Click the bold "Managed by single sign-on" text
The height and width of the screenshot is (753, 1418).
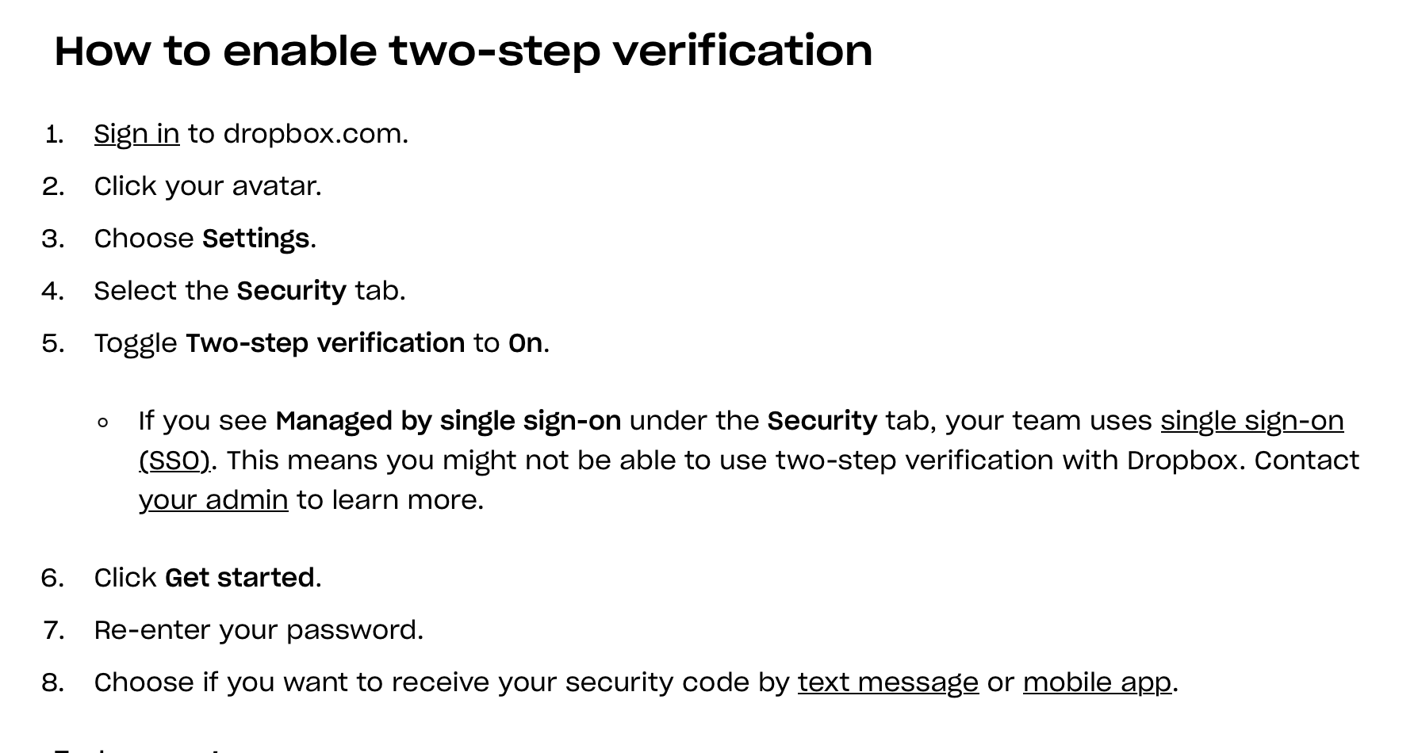448,421
